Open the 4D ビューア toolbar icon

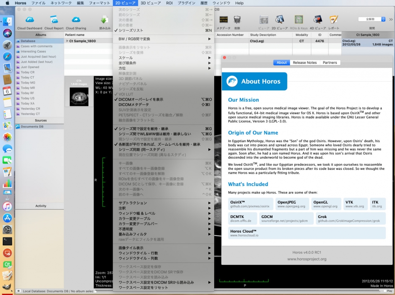click(318, 20)
